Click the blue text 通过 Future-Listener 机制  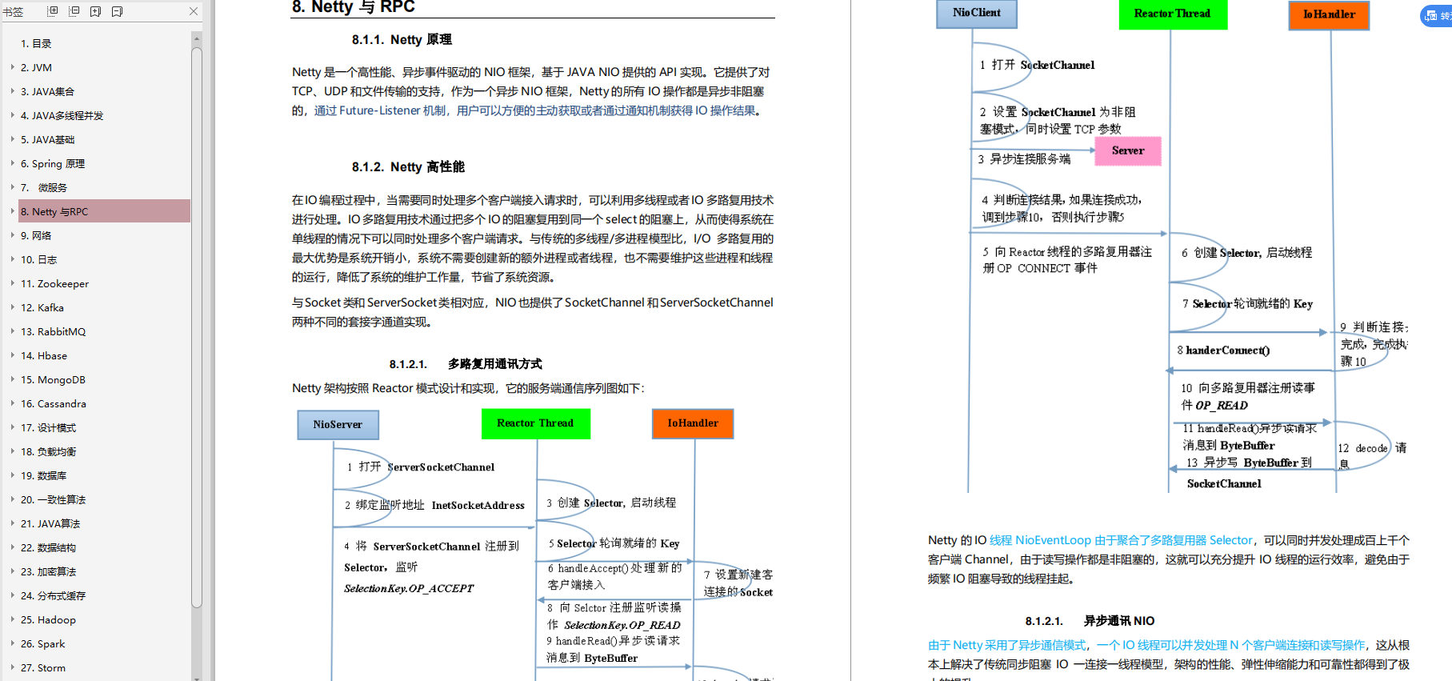[380, 110]
